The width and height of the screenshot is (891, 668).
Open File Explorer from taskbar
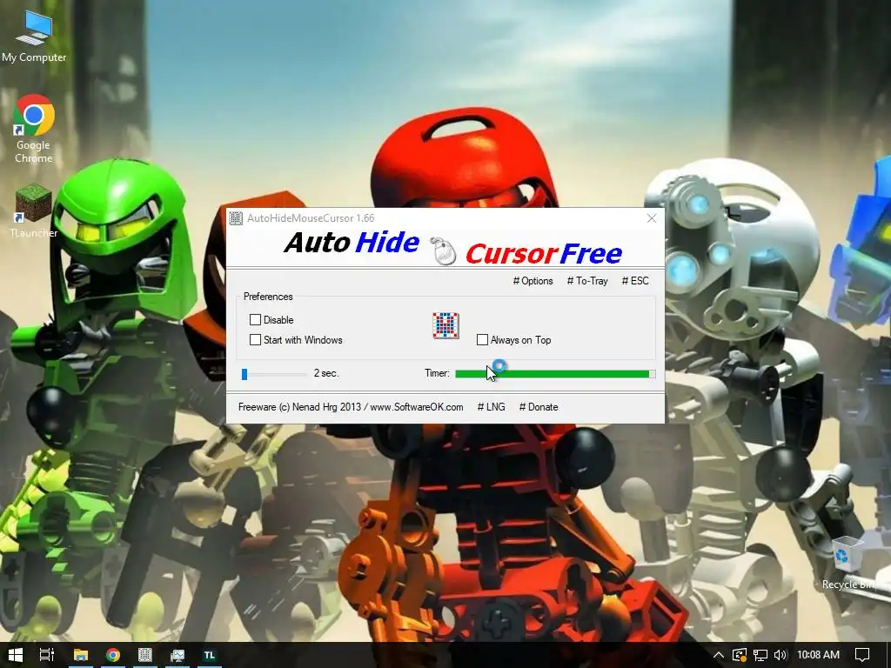(x=81, y=655)
